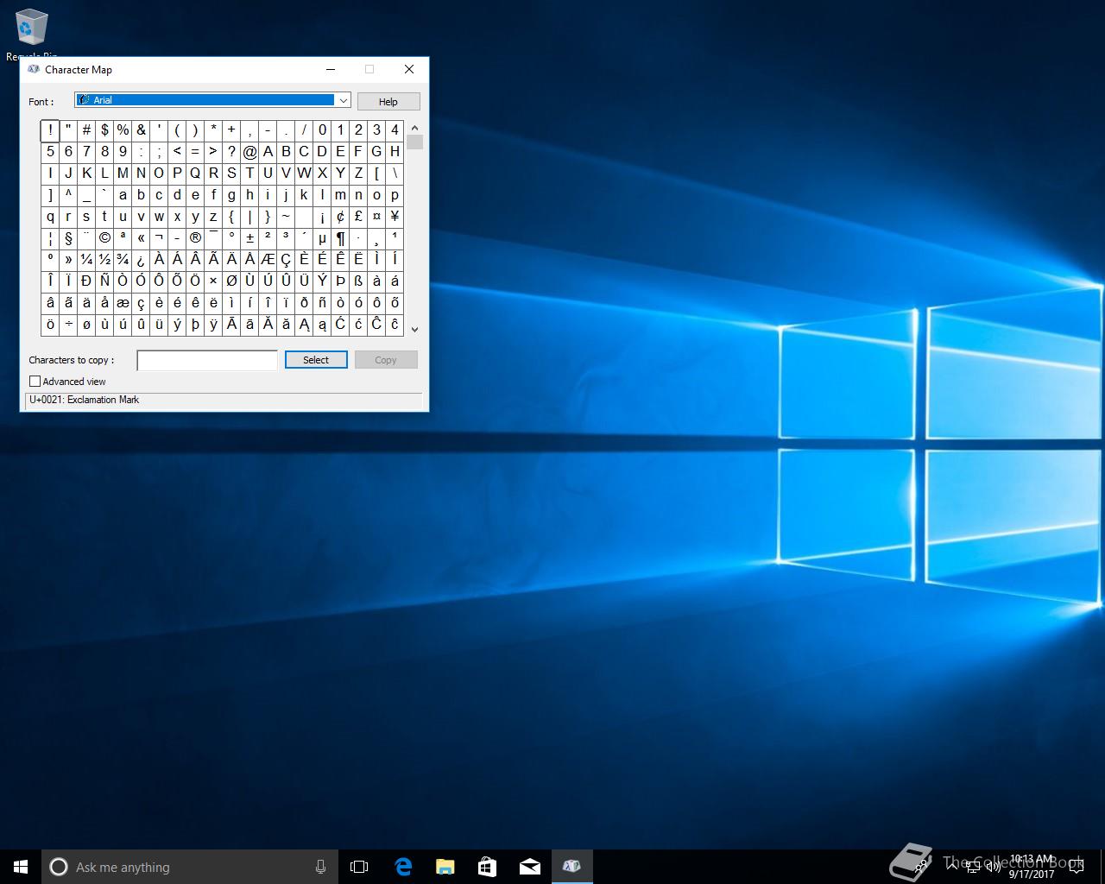Click the Character Map taskbar icon

tap(571, 867)
